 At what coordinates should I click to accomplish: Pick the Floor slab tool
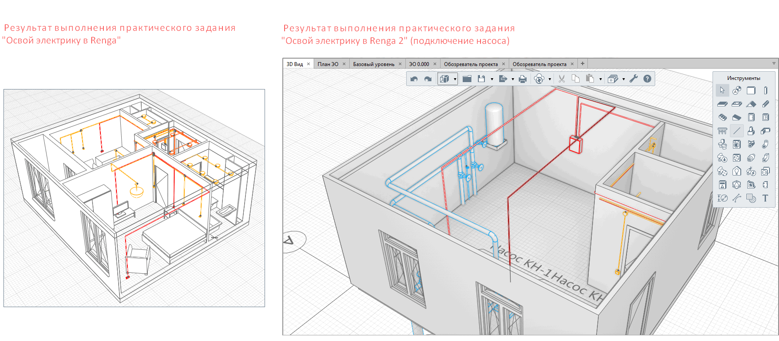[x=722, y=104]
